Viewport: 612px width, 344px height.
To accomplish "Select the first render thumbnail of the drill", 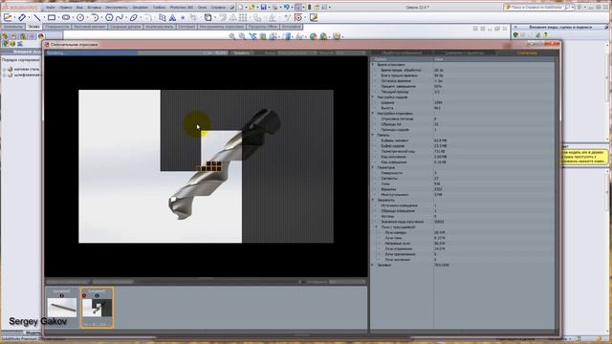I will pyautogui.click(x=62, y=308).
